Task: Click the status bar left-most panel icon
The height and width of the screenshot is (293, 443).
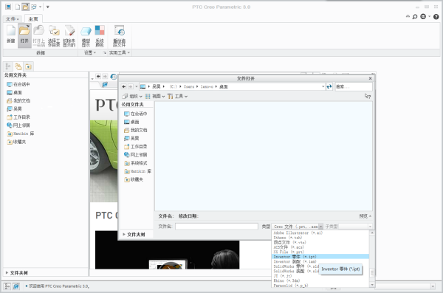Action: [7, 286]
